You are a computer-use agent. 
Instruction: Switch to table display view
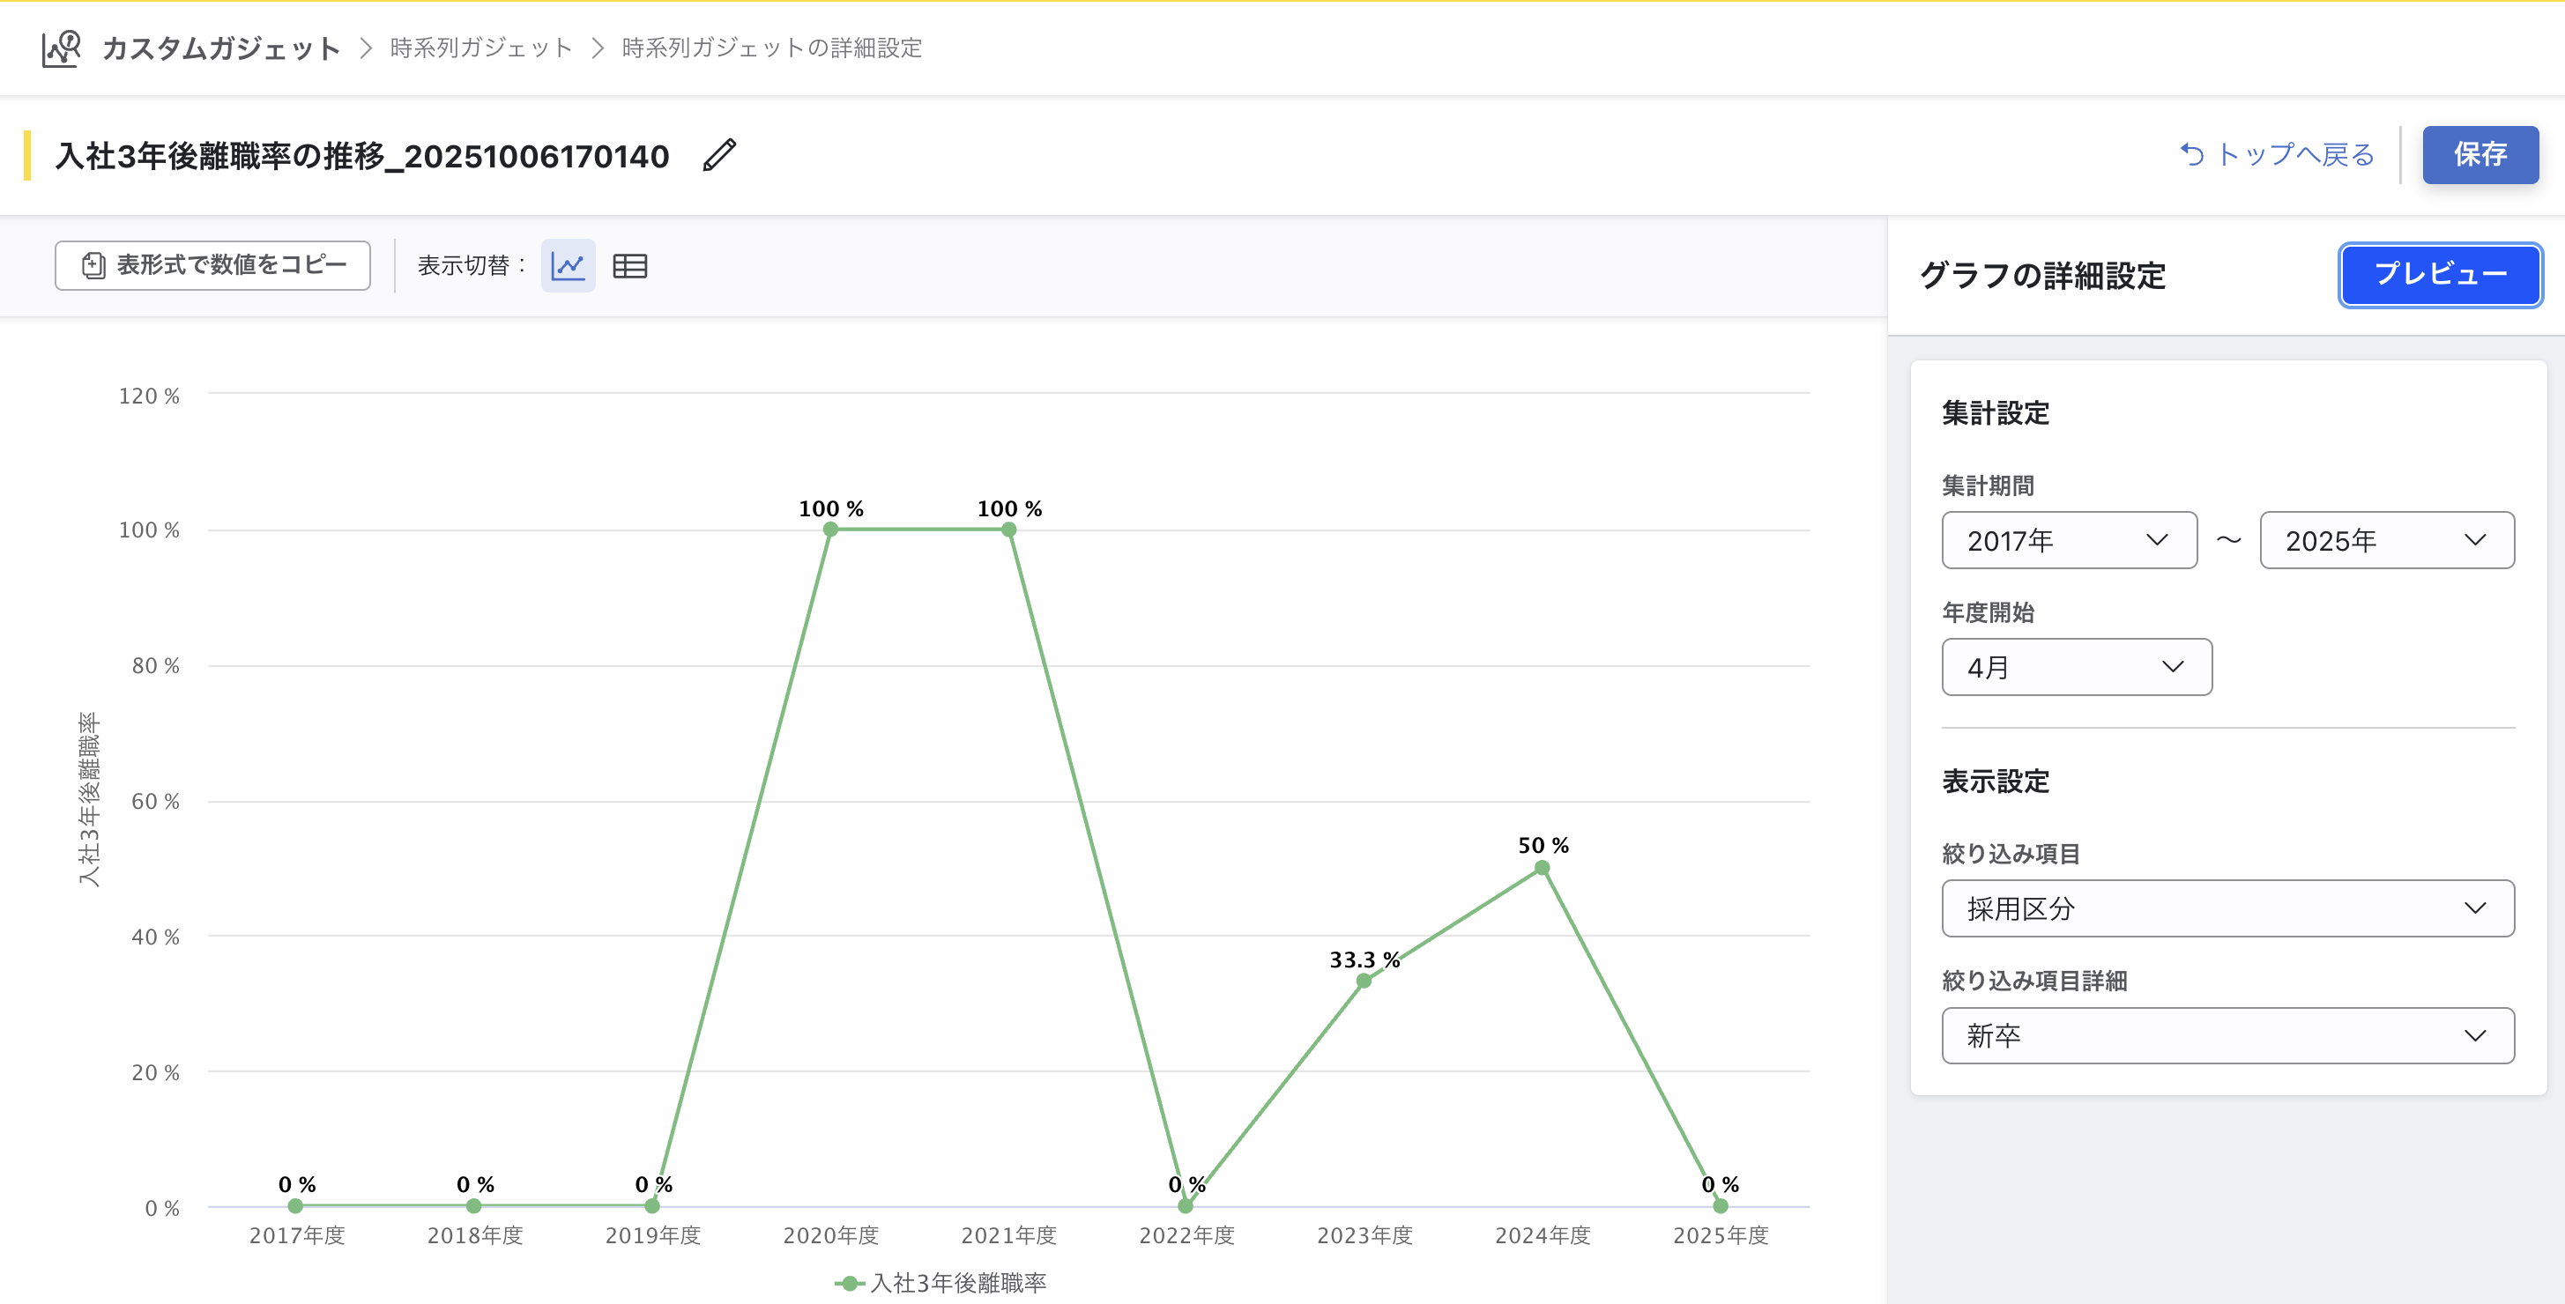click(629, 266)
